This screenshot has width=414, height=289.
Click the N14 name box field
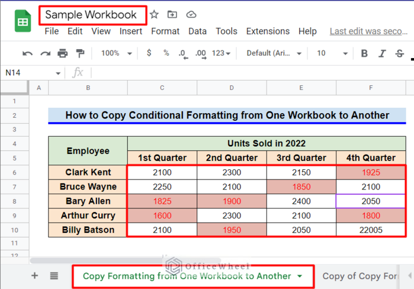coord(30,73)
